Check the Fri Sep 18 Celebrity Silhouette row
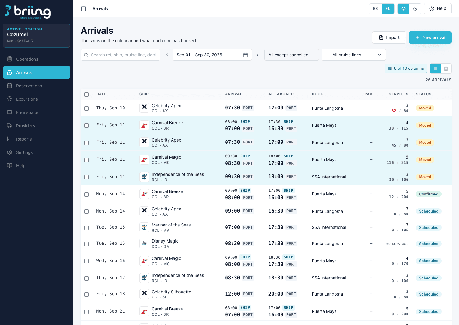Screen dimensions: 459x325 (x=87, y=295)
